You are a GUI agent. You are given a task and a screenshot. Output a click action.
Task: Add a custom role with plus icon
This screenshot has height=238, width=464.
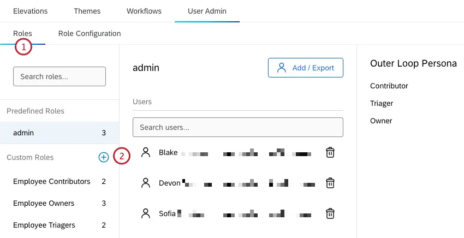point(103,157)
